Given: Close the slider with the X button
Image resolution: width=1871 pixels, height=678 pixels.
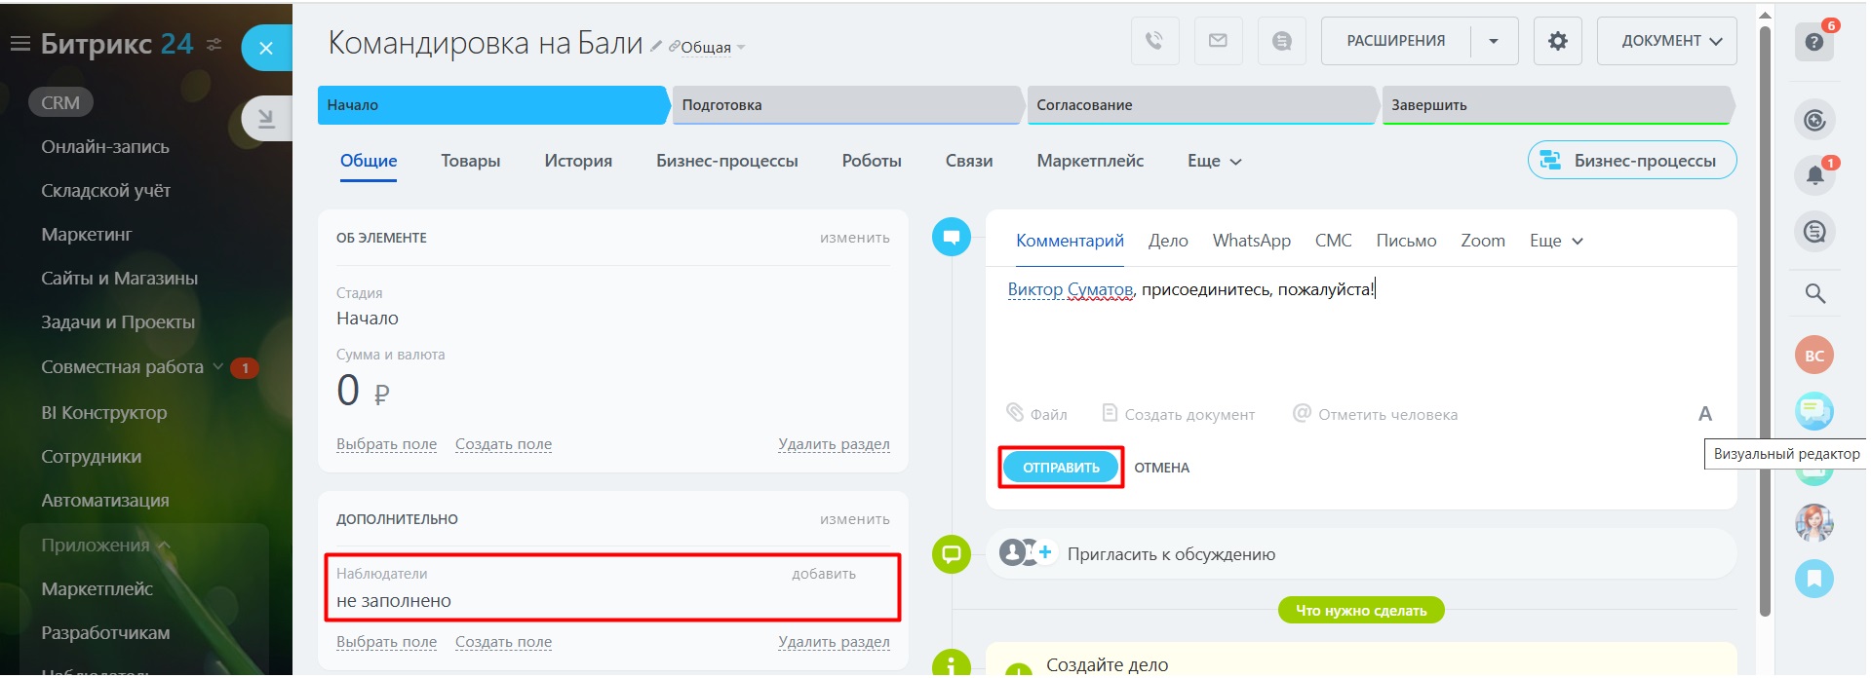Looking at the screenshot, I should pyautogui.click(x=266, y=48).
